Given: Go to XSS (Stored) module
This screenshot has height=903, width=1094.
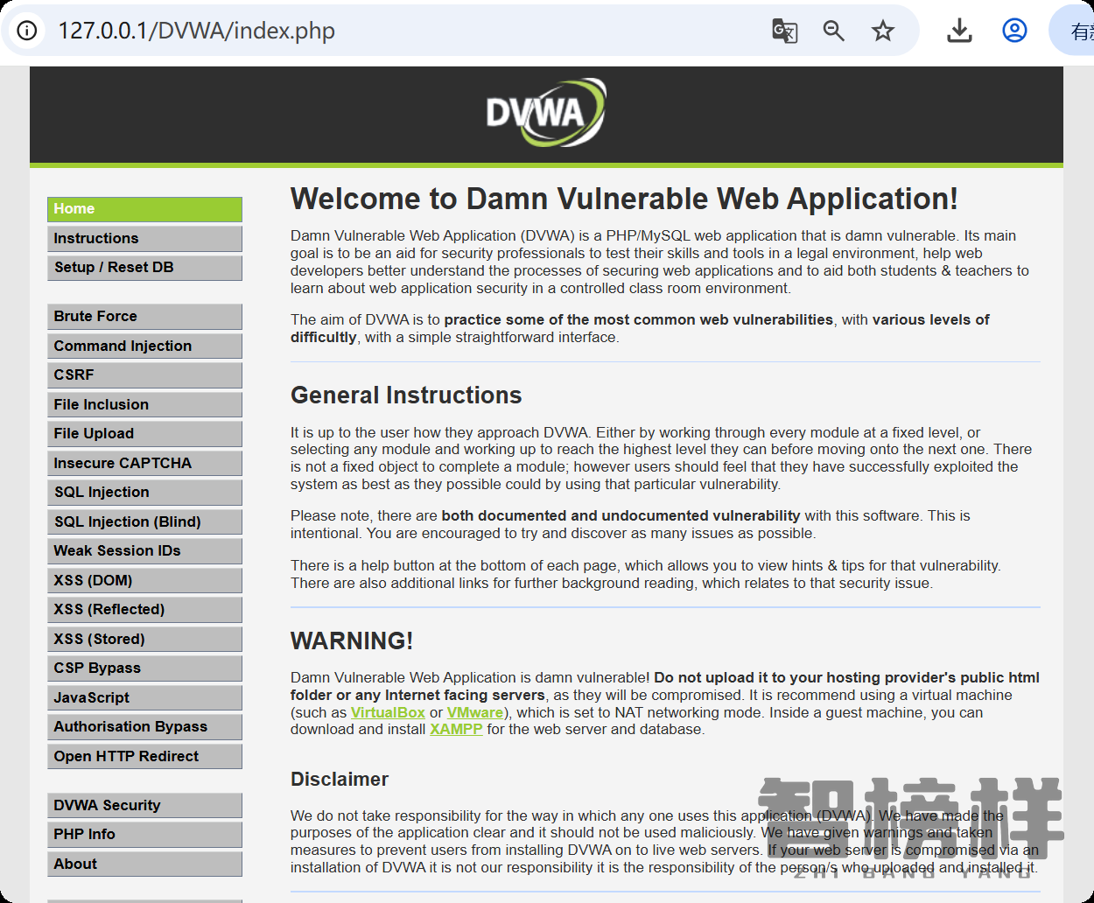Looking at the screenshot, I should (x=144, y=640).
